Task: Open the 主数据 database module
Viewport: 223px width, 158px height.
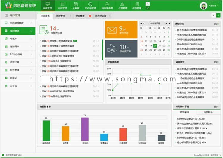Action: coord(76,6)
